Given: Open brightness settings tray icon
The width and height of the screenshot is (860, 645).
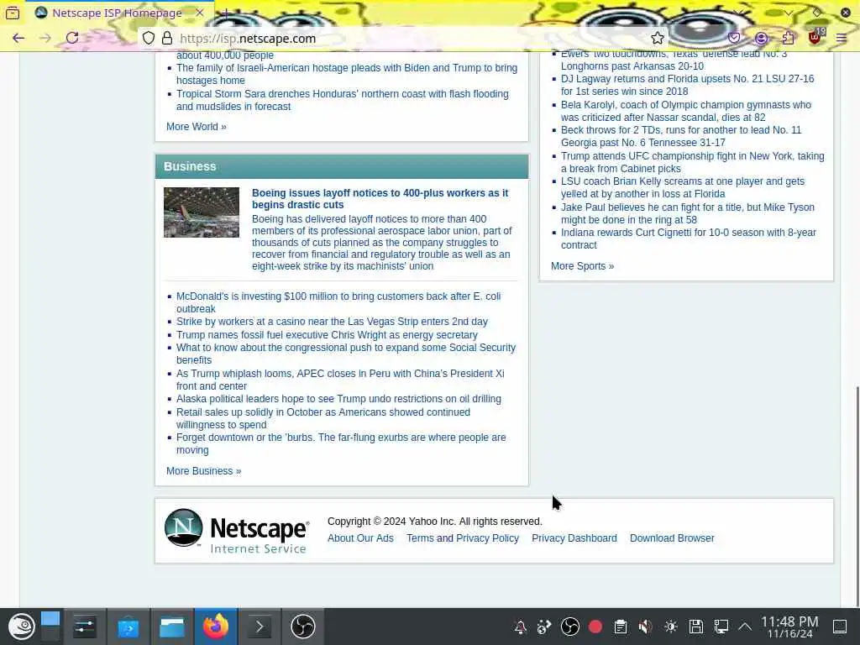Looking at the screenshot, I should click(671, 627).
